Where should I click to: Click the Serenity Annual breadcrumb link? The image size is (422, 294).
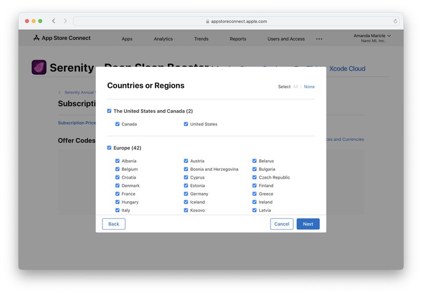(x=79, y=92)
